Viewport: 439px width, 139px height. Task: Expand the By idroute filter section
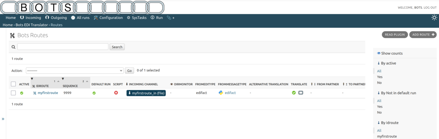tap(387, 123)
